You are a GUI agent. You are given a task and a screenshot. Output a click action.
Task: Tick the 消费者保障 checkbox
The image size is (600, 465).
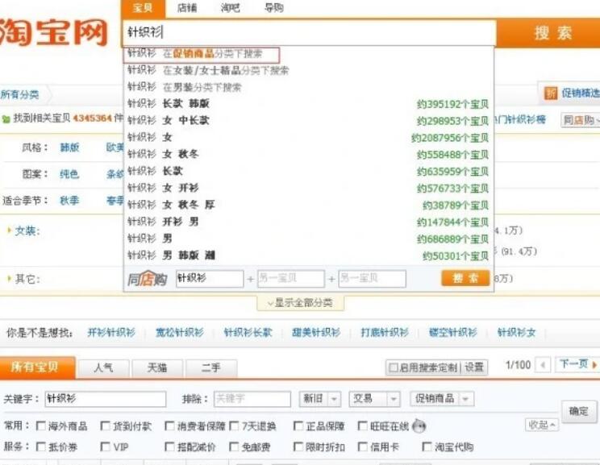coord(169,426)
